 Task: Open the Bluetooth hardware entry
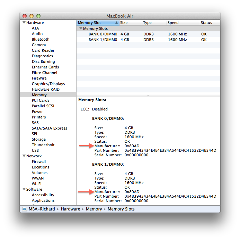(41, 39)
